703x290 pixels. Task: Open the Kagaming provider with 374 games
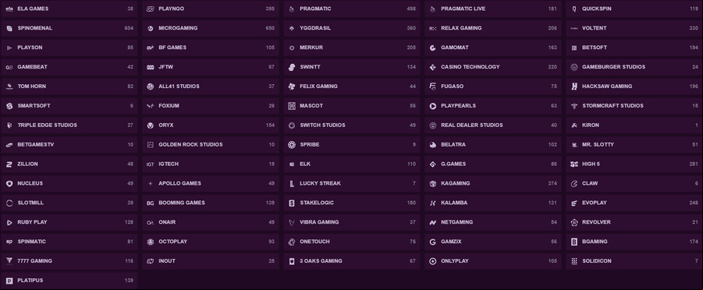pos(493,183)
